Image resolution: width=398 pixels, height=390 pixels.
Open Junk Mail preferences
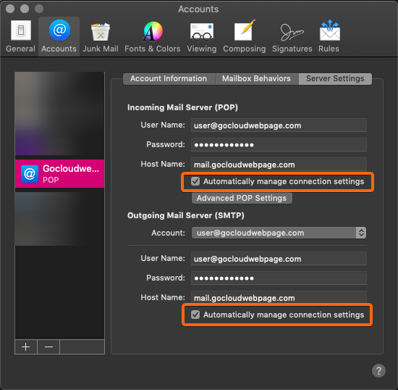click(101, 36)
